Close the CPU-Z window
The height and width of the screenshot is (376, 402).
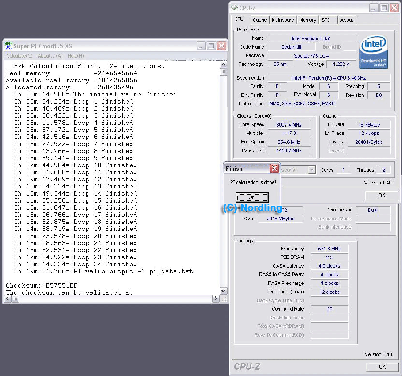(394, 8)
